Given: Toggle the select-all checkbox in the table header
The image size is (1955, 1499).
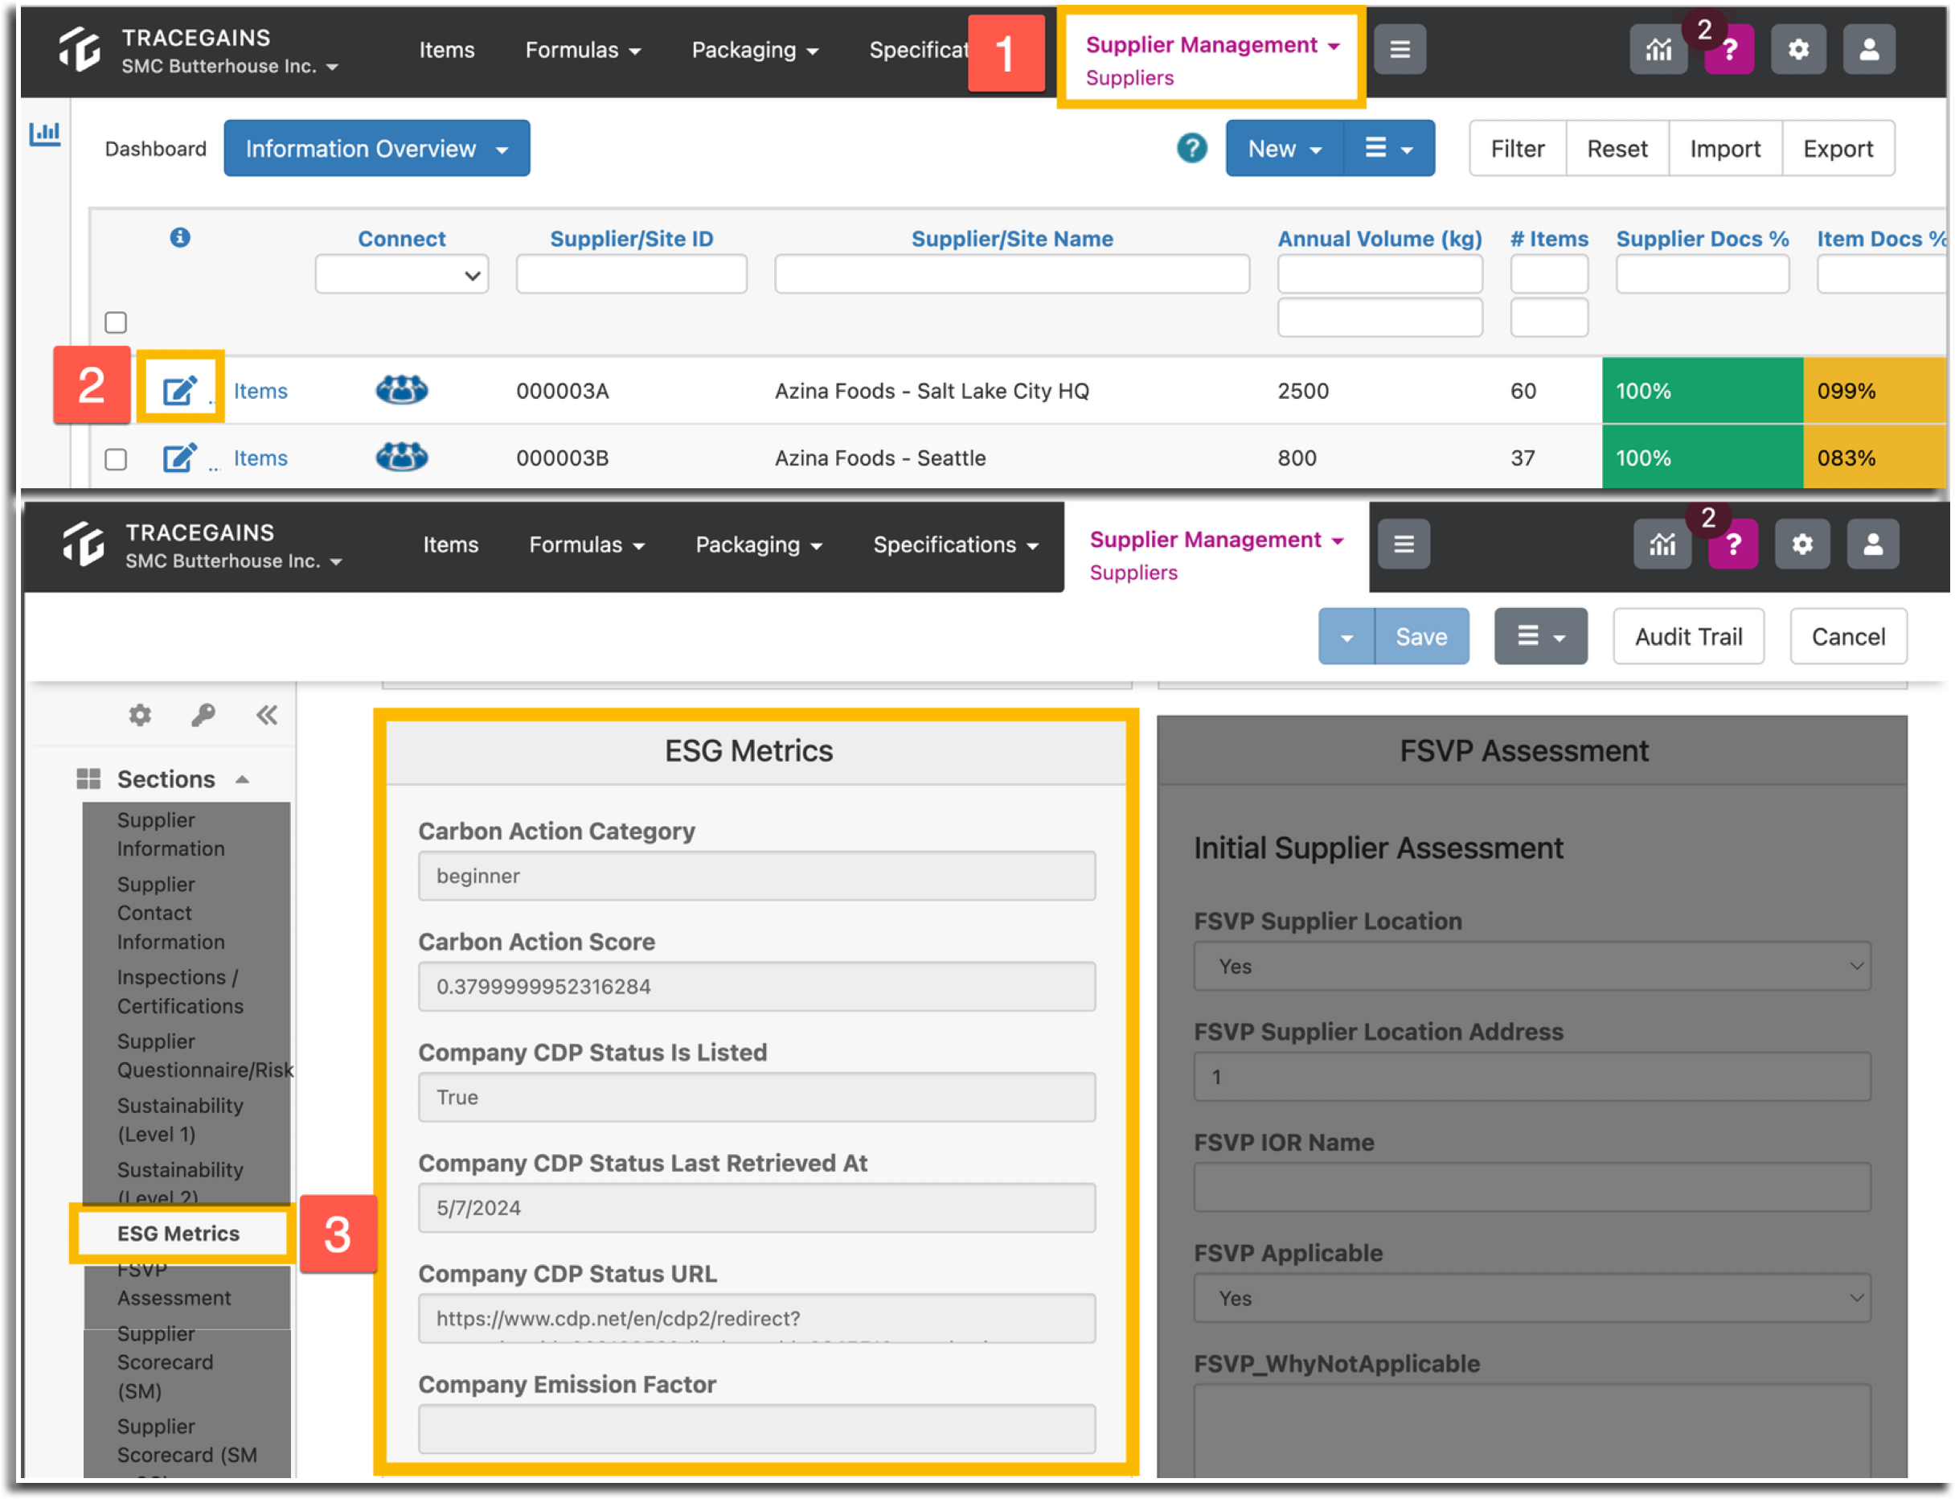Looking at the screenshot, I should pos(116,322).
